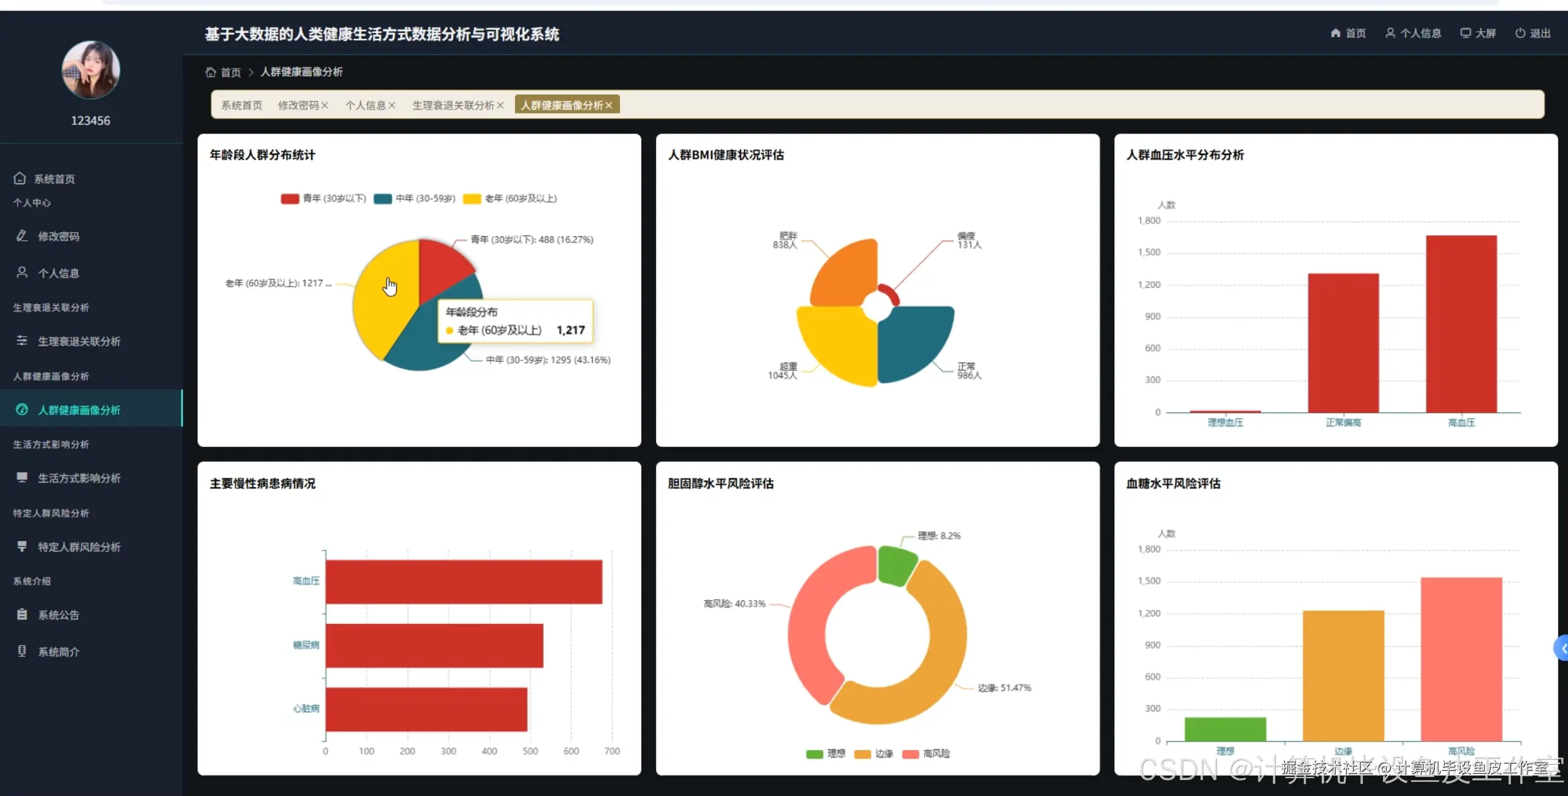Toggle the 高风险 cholesterol legend item
This screenshot has width=1568, height=796.
tap(935, 754)
